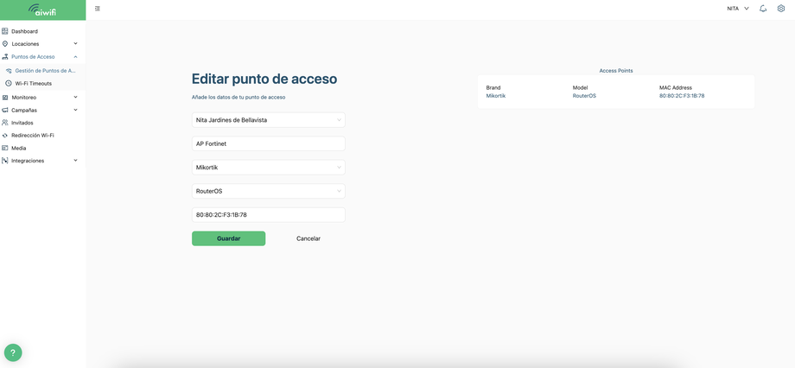Click the Brand column header

pyautogui.click(x=493, y=88)
